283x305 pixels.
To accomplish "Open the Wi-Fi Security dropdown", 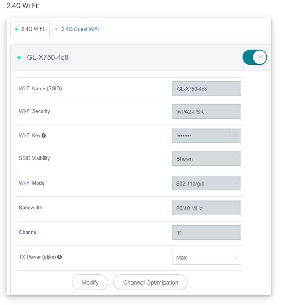I will pyautogui.click(x=207, y=111).
